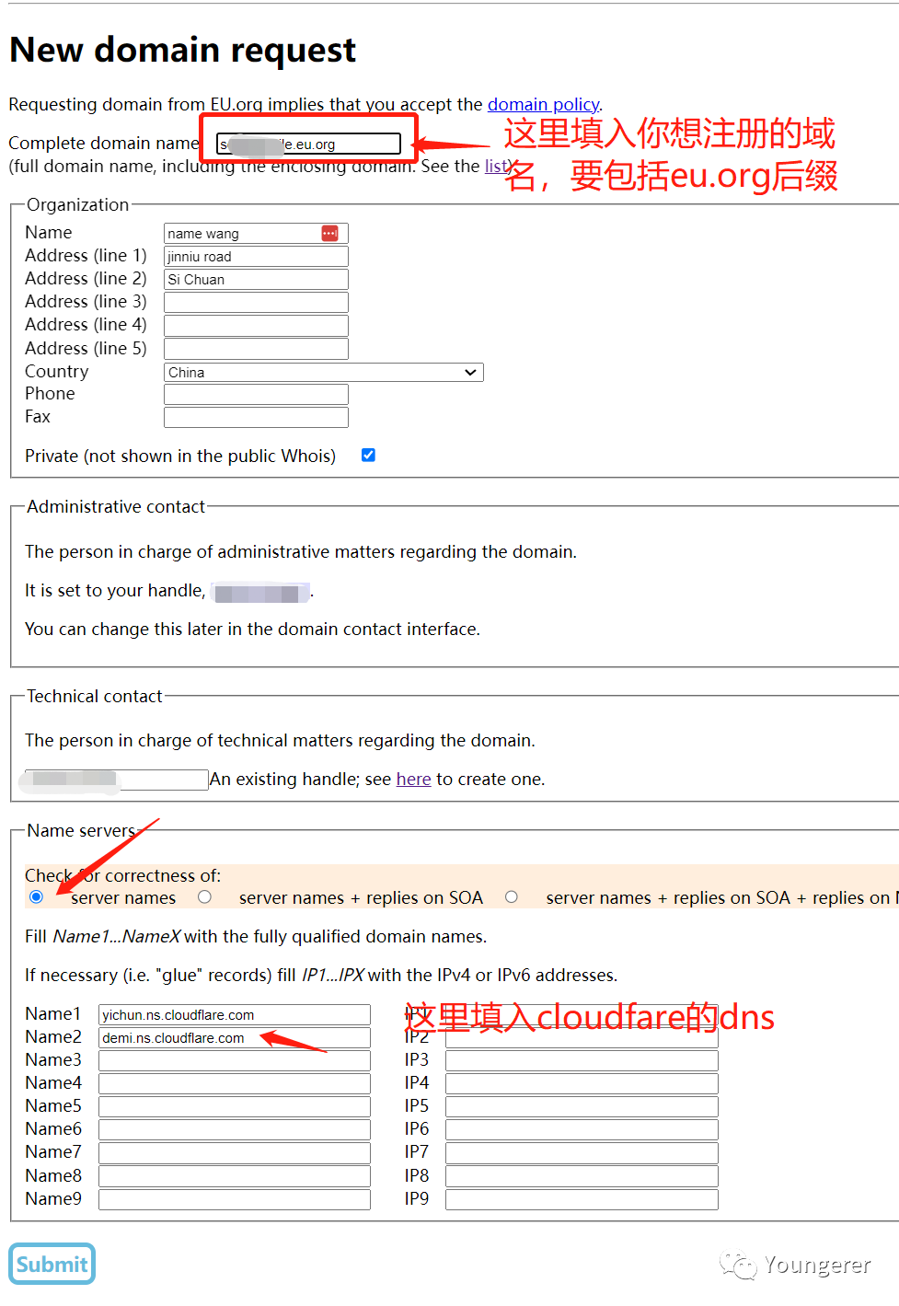Select 'server names + replies on SOA' option
The image size is (899, 1306).
point(204,896)
